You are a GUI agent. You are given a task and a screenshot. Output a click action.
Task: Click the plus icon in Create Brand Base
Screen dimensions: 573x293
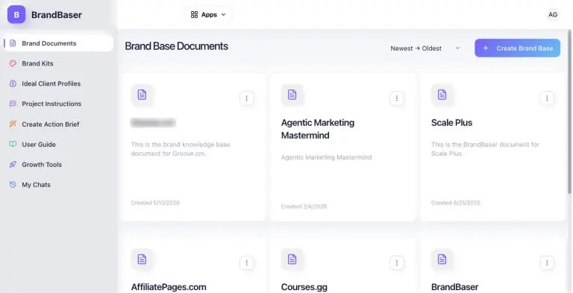tap(486, 48)
